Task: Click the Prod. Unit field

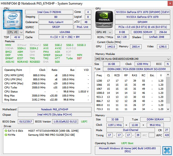Action: (x=83, y=27)
